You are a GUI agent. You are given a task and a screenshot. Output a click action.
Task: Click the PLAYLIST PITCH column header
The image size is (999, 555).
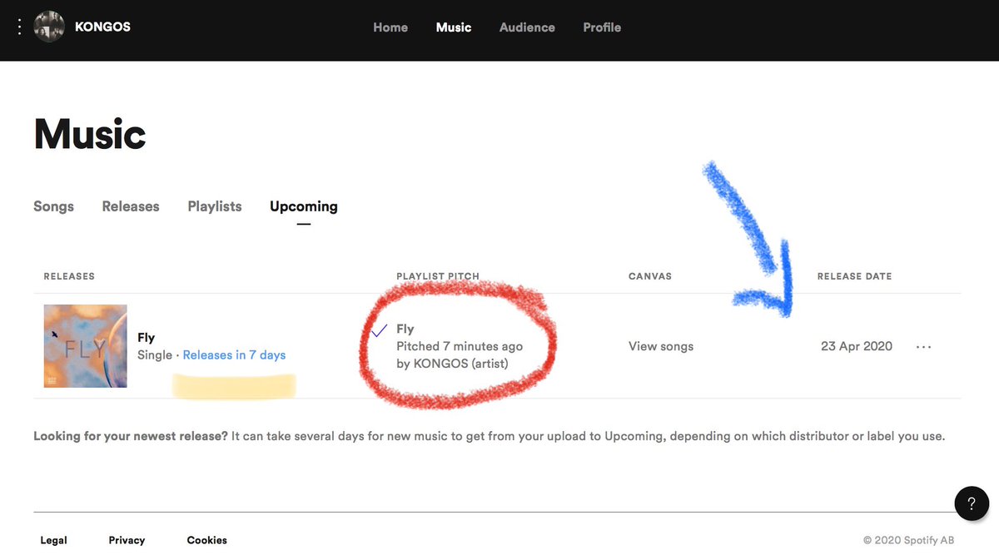click(x=438, y=276)
